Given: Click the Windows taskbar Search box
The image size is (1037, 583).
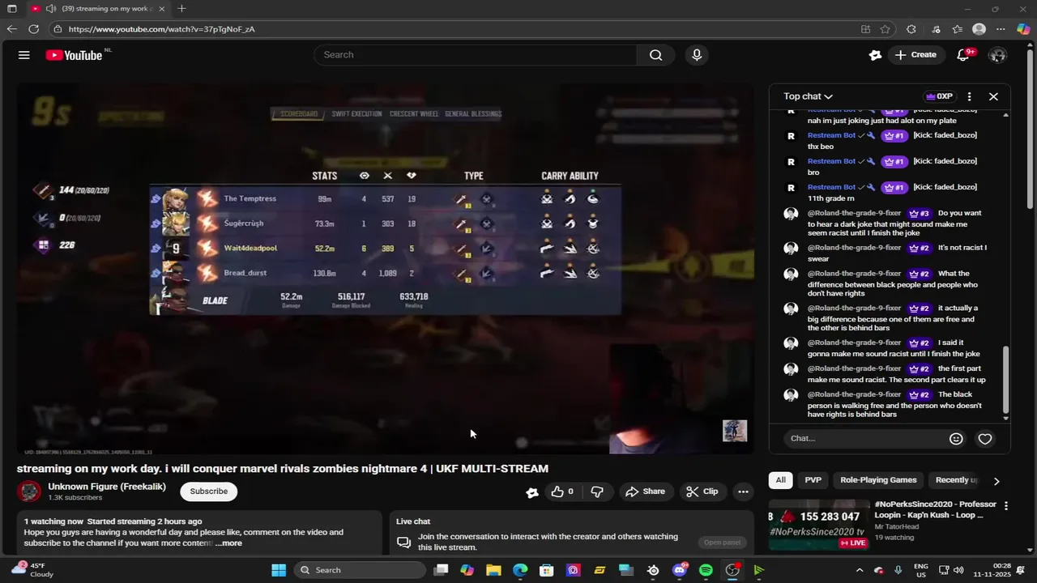Looking at the screenshot, I should (x=359, y=570).
